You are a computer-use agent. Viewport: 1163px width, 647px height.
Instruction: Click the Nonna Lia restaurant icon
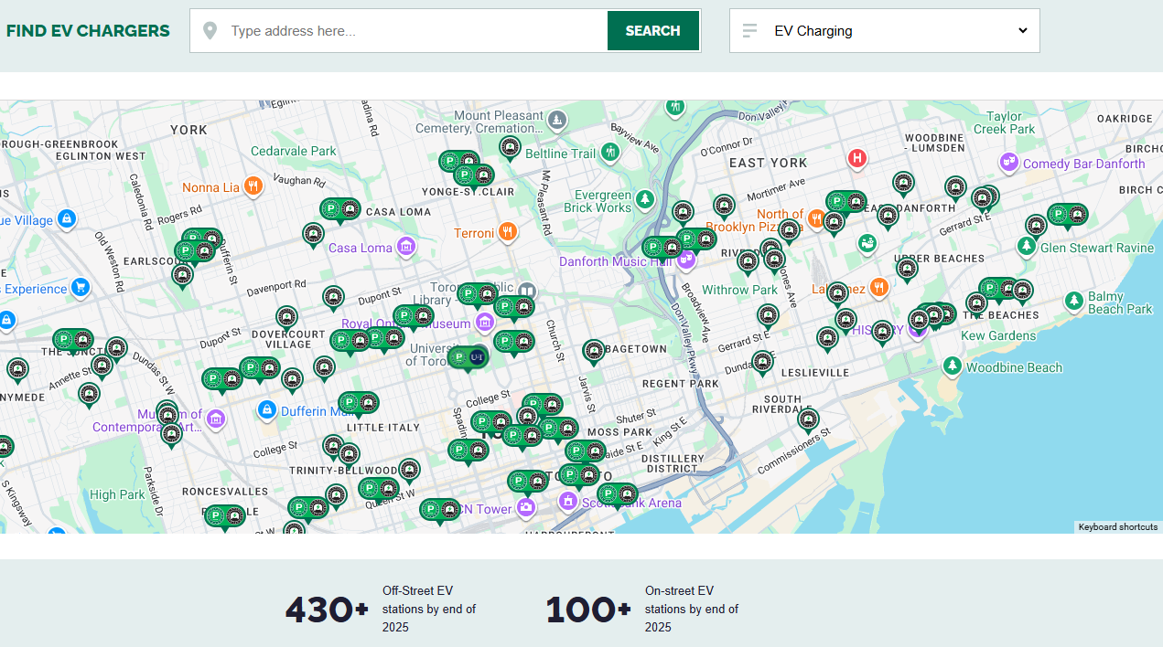(x=254, y=186)
